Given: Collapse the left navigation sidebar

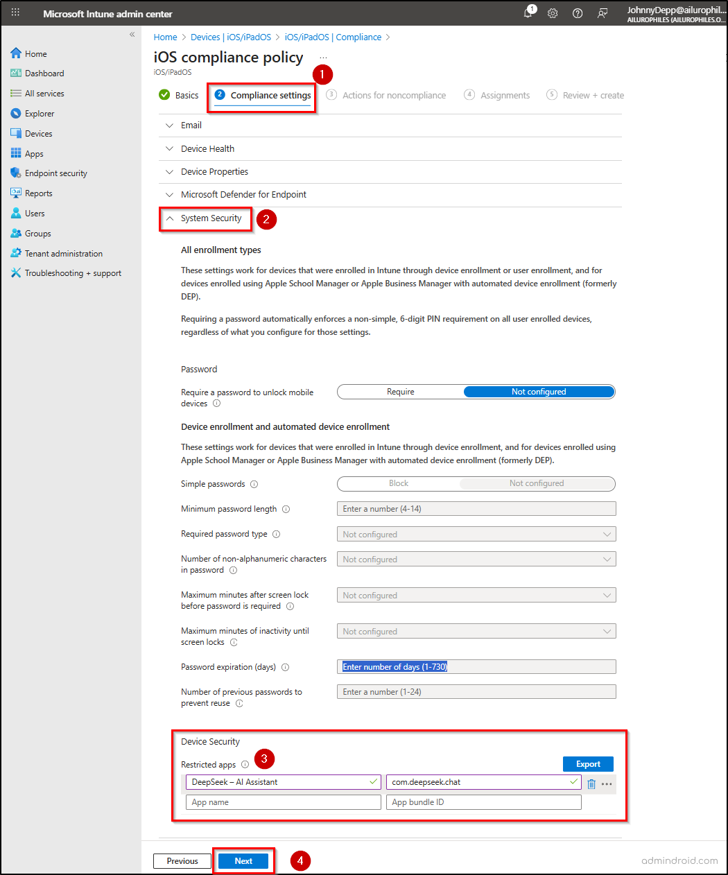Looking at the screenshot, I should (x=132, y=35).
